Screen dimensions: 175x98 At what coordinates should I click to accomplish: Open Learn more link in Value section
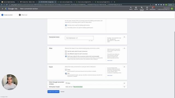(x=110, y=60)
